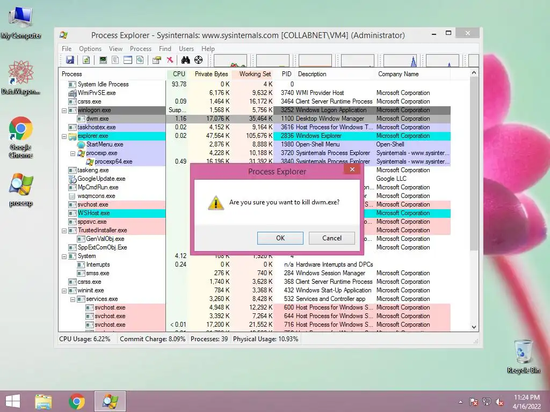Open the System Information graph icon
The width and height of the screenshot is (550, 412).
coord(103,60)
